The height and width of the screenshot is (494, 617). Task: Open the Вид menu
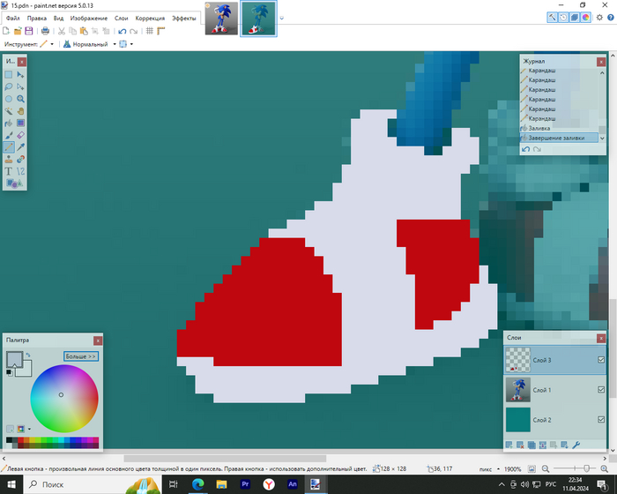(x=59, y=19)
